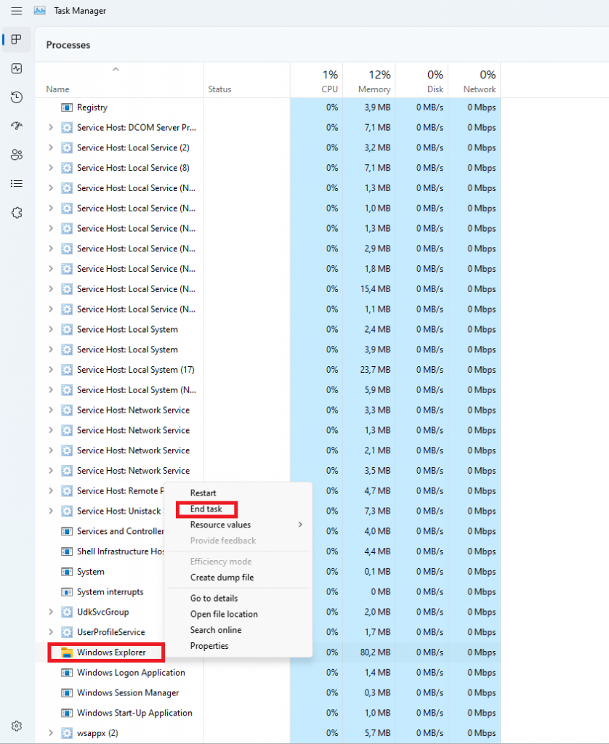Open the Performance sidebar icon
This screenshot has height=744, width=609.
click(x=17, y=68)
